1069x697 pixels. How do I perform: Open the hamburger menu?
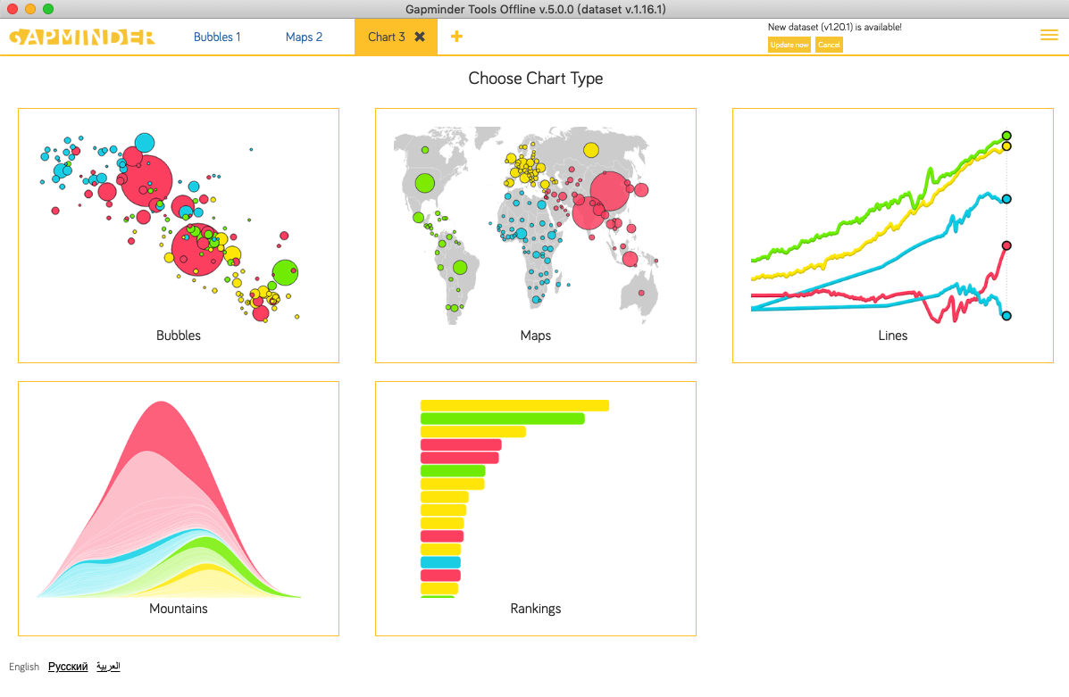click(1049, 36)
